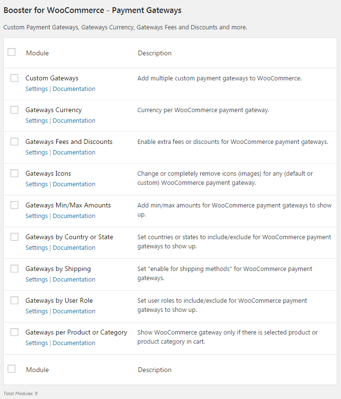Toggle Gateways by User Role checkbox
Image resolution: width=341 pixels, height=399 pixels.
pos(14,300)
